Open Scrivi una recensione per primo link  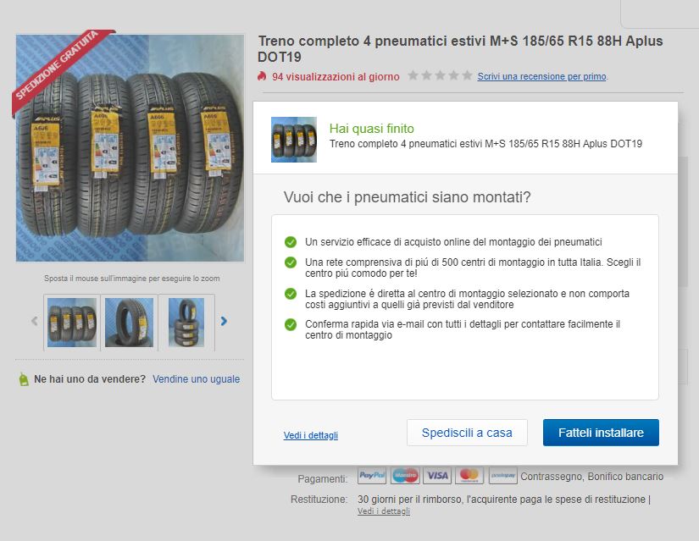point(541,76)
